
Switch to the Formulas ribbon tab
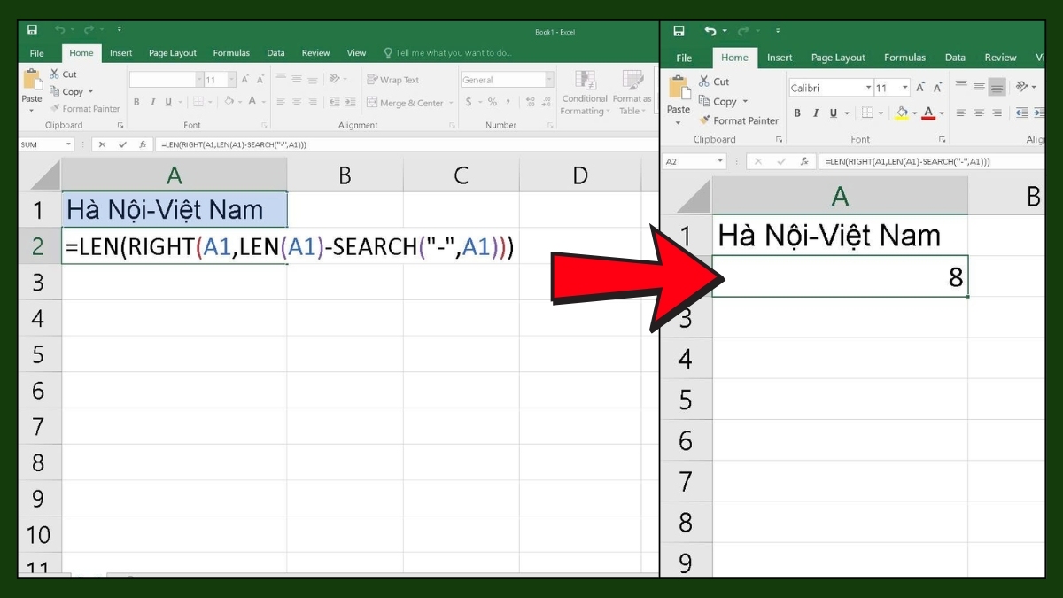[x=231, y=52]
